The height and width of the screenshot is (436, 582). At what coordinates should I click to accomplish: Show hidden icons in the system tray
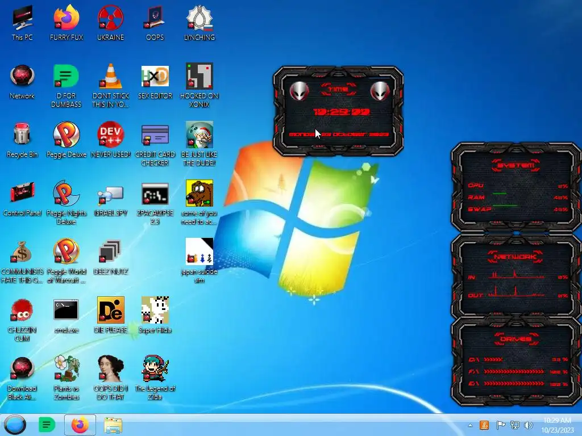(470, 425)
